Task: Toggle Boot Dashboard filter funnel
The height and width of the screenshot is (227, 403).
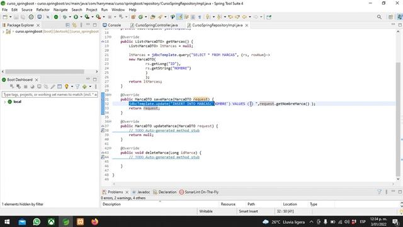Action: [x=77, y=86]
